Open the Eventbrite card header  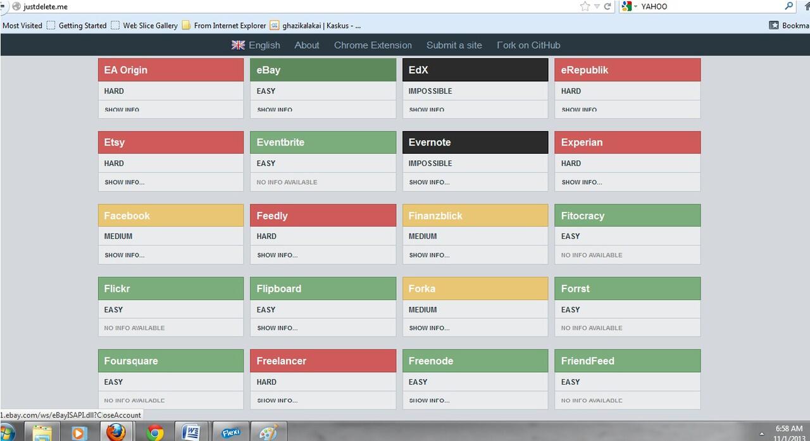323,142
